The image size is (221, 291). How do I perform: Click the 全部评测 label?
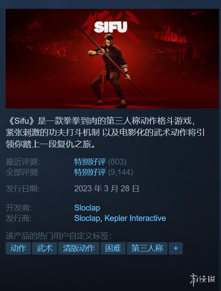tap(23, 172)
